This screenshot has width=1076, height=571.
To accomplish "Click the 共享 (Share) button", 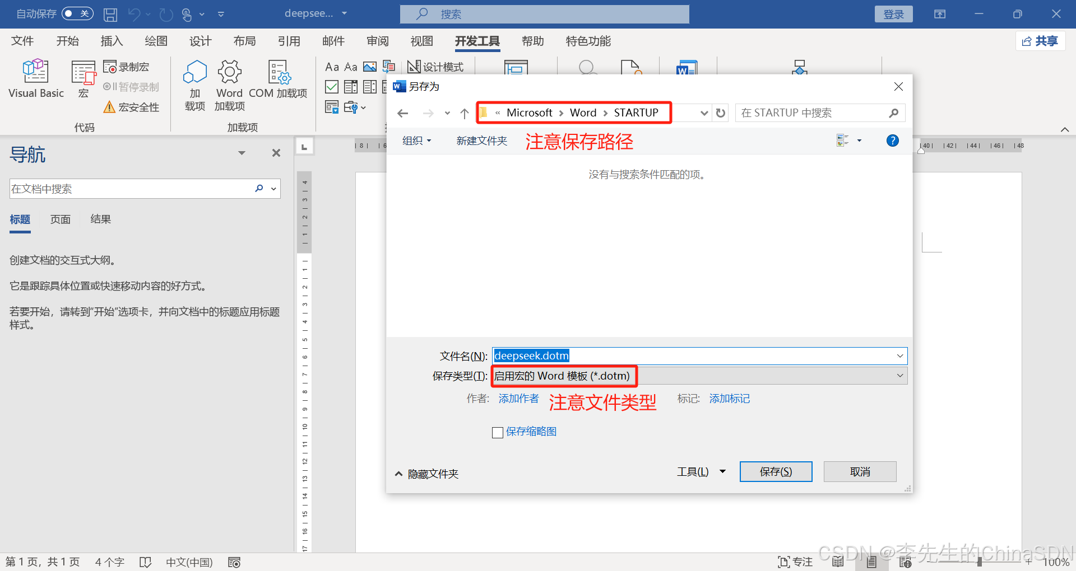I will 1040,41.
